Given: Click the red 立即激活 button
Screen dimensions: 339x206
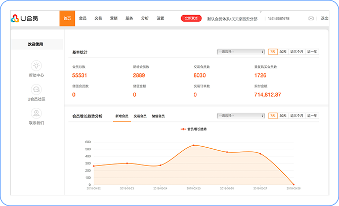Looking at the screenshot, I should [x=191, y=19].
